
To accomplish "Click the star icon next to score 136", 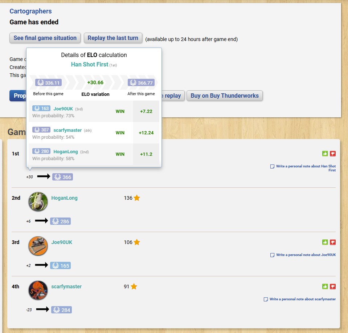I will tap(137, 198).
